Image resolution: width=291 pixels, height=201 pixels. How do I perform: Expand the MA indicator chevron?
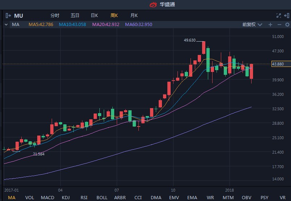click(x=6, y=25)
